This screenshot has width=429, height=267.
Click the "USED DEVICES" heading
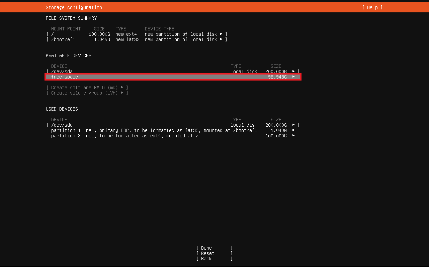62,109
